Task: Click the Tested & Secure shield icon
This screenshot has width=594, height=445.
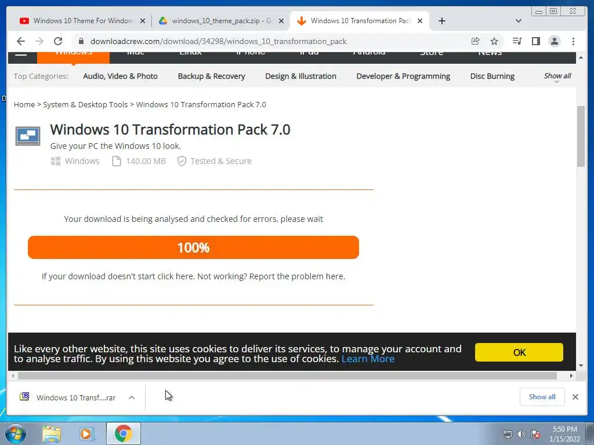Action: [182, 161]
